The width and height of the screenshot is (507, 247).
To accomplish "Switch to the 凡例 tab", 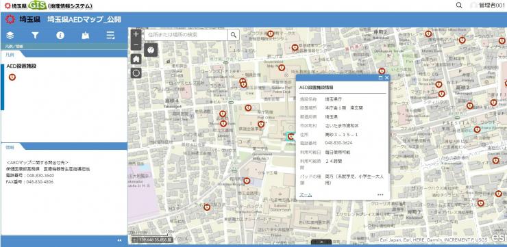I will [x=10, y=55].
